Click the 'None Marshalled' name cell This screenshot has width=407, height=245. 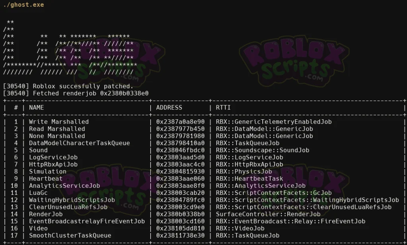pyautogui.click(x=57, y=136)
